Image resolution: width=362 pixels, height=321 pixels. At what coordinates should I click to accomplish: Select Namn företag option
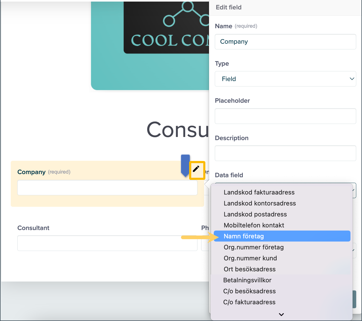[282, 236]
